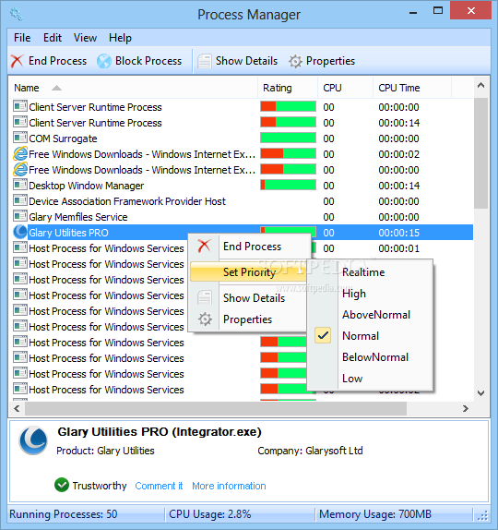Click Running Processes: 50 status entry
498x530 pixels.
coord(64,514)
